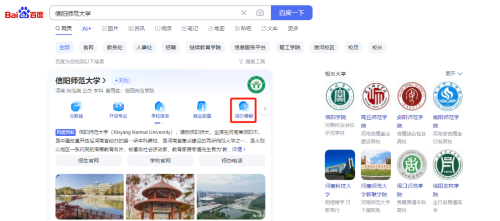Select the 官网 filter chip

88,47
